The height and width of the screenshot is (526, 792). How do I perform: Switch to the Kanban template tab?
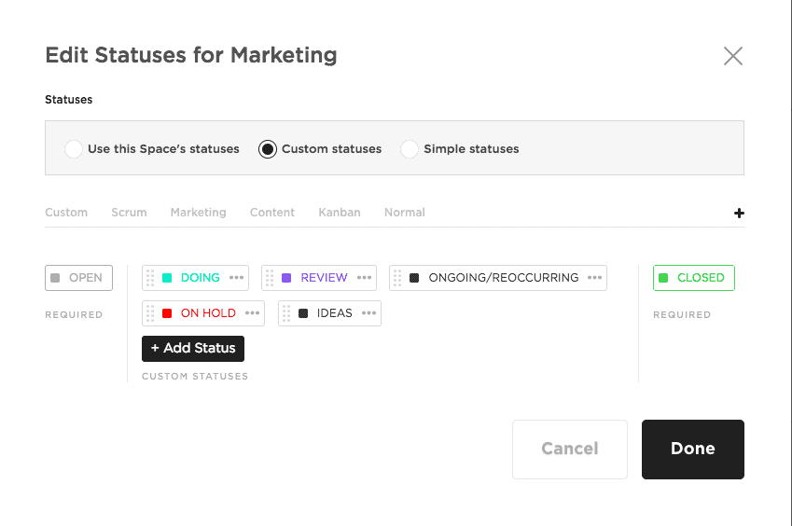pos(339,213)
